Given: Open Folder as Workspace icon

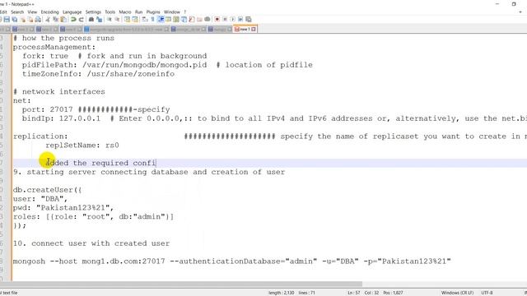Looking at the screenshot, I should click(199, 20).
